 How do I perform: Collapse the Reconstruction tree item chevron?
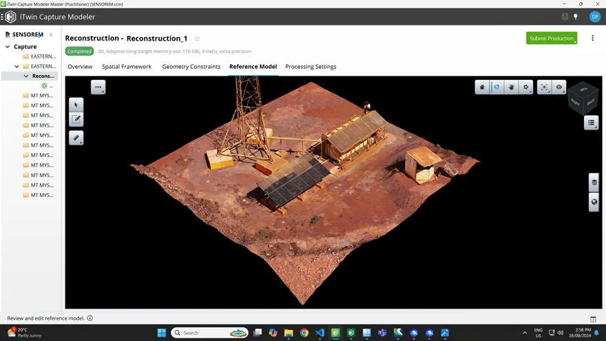(26, 76)
